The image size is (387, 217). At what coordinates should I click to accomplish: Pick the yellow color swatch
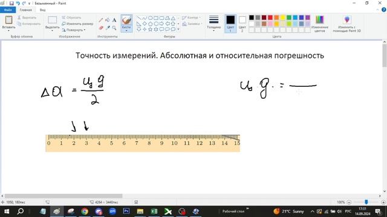click(283, 17)
